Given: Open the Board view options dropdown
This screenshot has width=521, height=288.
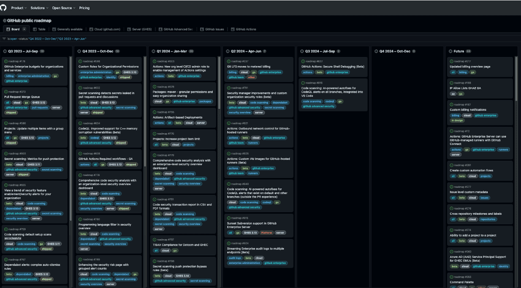Looking at the screenshot, I should tap(24, 29).
